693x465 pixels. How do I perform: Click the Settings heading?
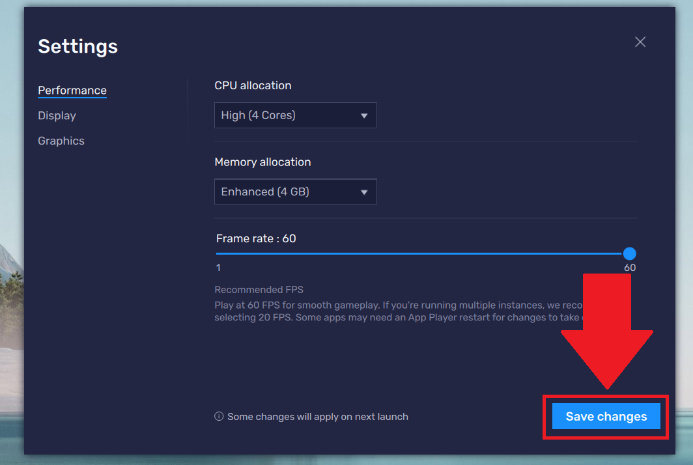pyautogui.click(x=78, y=46)
